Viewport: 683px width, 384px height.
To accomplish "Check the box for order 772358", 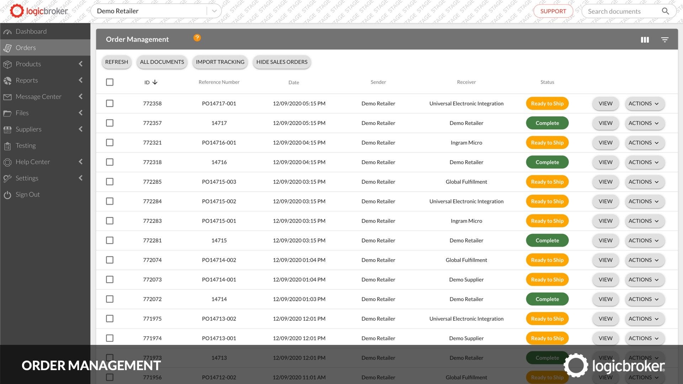I will [110, 103].
